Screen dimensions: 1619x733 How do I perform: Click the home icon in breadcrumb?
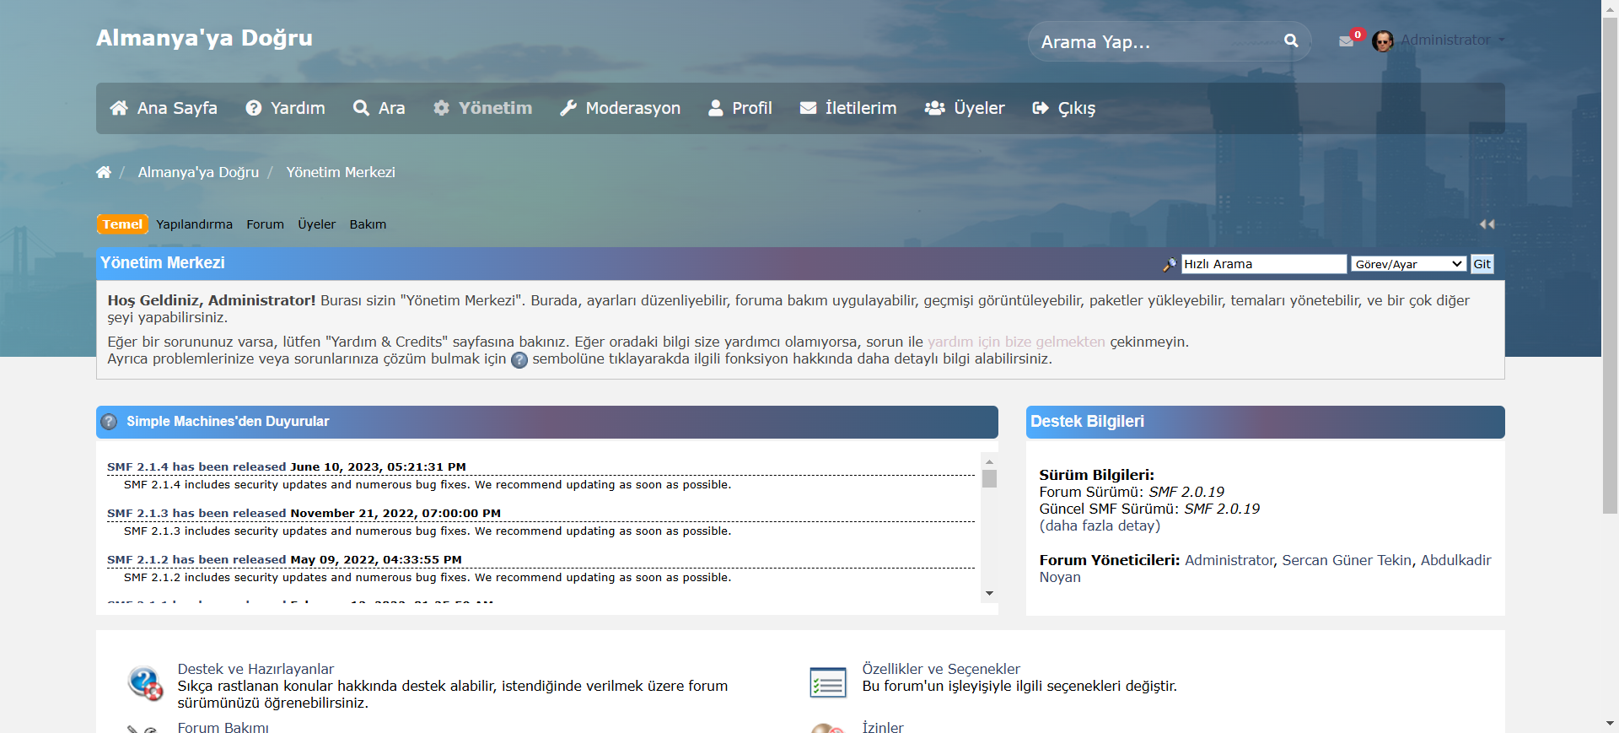pos(104,172)
